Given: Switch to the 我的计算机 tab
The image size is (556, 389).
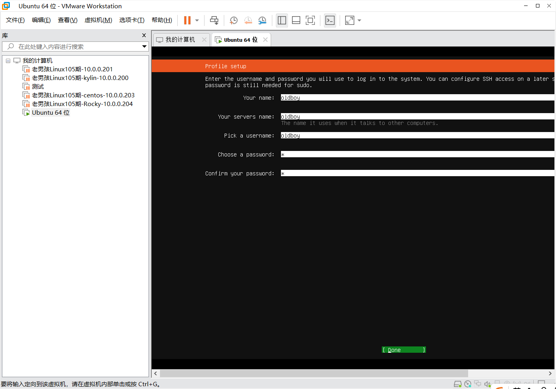Looking at the screenshot, I should (x=180, y=40).
